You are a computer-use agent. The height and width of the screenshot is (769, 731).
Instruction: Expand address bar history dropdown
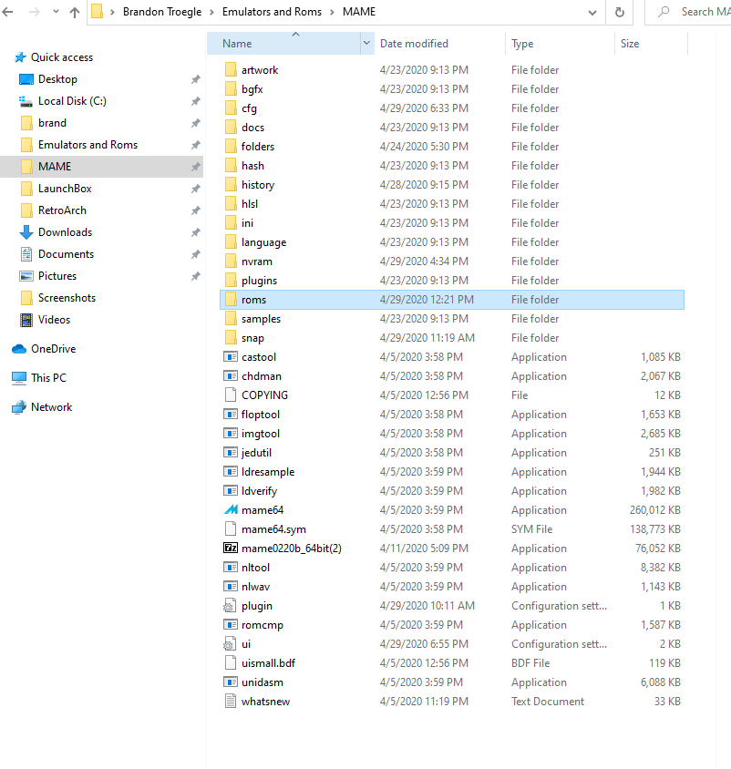592,12
